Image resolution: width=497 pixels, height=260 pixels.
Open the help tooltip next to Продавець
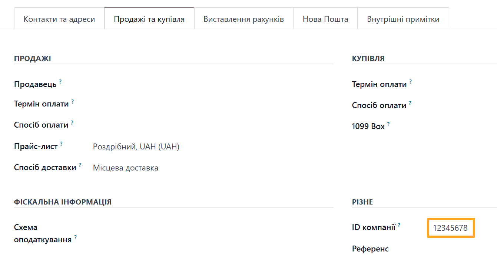click(x=60, y=81)
